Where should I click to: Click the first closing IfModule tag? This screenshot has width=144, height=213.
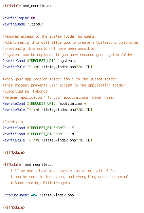click(x=14, y=152)
